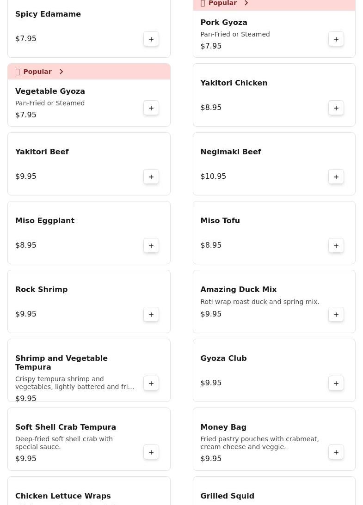Viewport: 363px width, 505px height.
Task: Add Gyoza Club using the plus icon
Action: click(336, 383)
